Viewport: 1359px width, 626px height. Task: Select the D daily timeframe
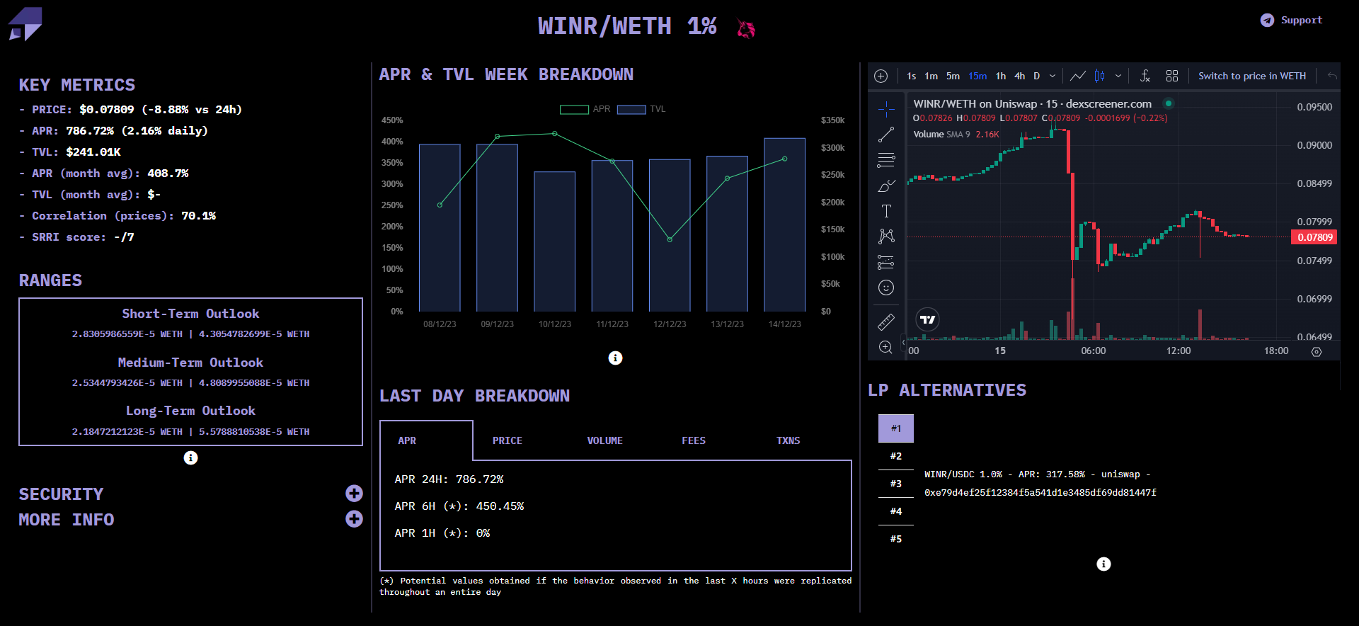tap(1036, 76)
